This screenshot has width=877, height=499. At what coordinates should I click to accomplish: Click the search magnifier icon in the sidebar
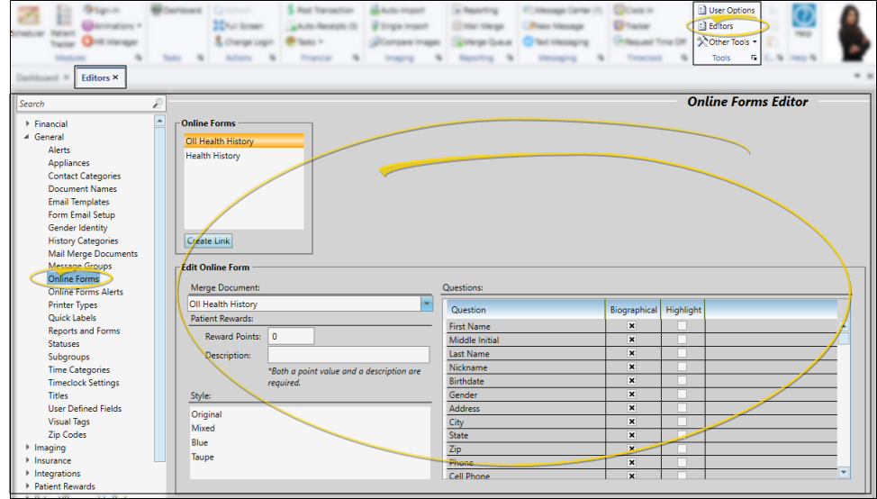pyautogui.click(x=158, y=104)
